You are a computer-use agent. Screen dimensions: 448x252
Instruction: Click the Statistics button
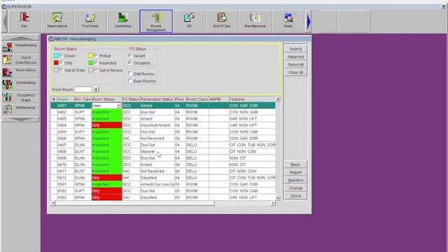coord(295,181)
